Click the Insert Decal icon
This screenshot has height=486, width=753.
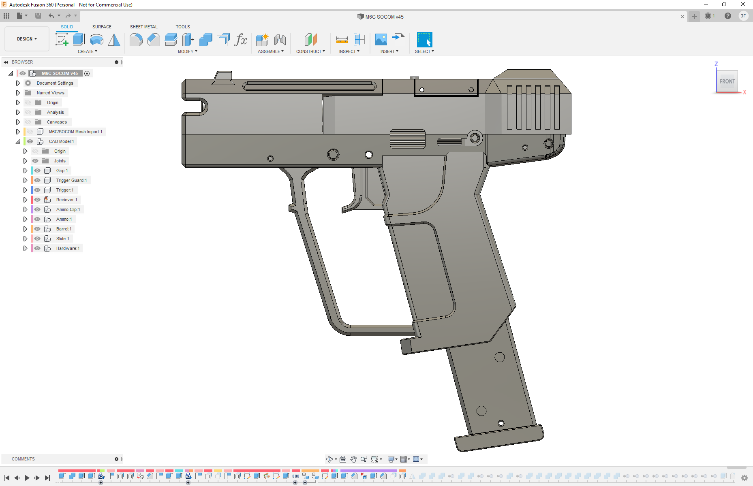pyautogui.click(x=381, y=40)
